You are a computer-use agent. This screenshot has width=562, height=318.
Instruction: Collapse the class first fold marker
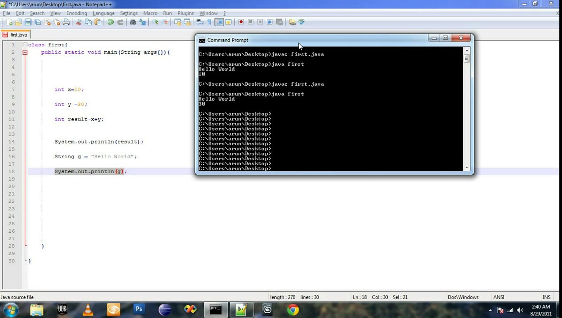pyautogui.click(x=25, y=45)
